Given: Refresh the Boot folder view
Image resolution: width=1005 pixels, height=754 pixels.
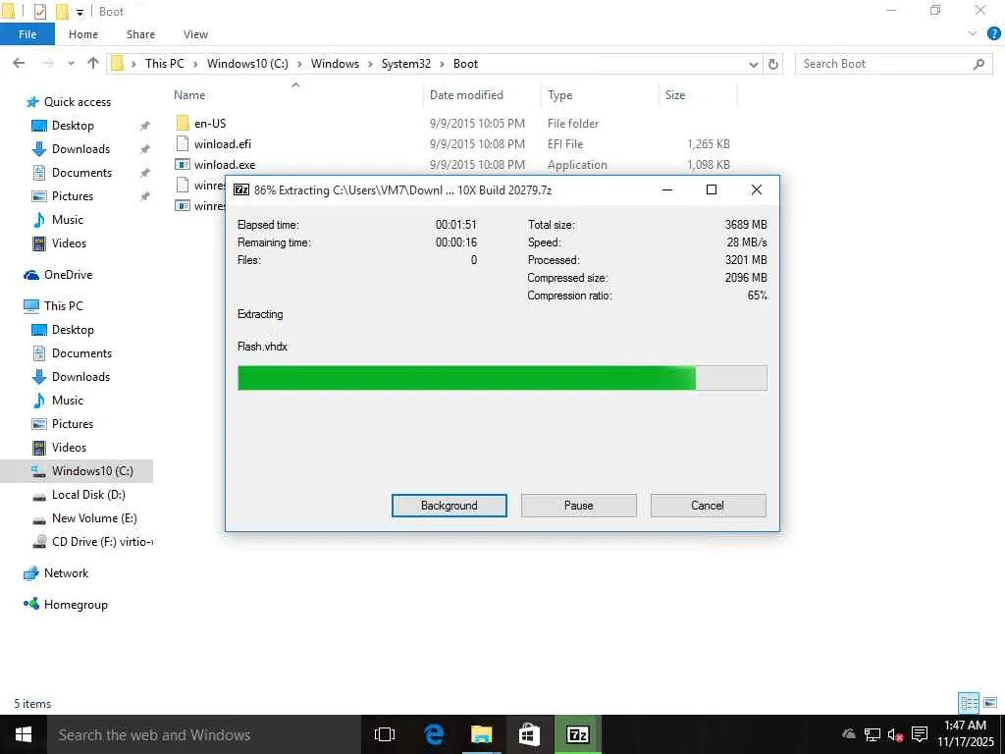Looking at the screenshot, I should pos(773,64).
